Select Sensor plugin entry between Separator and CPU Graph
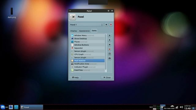 (88, 51)
